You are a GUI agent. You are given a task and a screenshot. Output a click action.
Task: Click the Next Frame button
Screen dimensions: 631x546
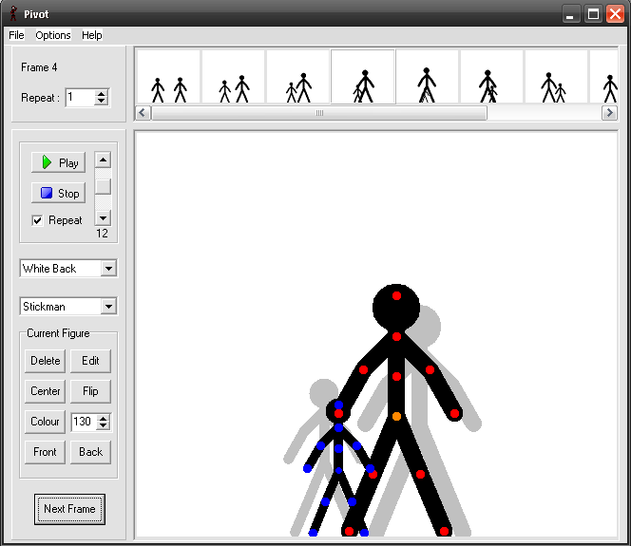pos(69,509)
